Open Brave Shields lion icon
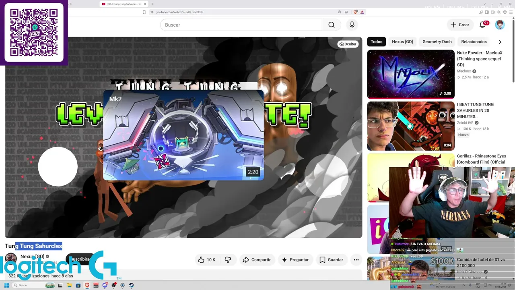 (x=356, y=12)
